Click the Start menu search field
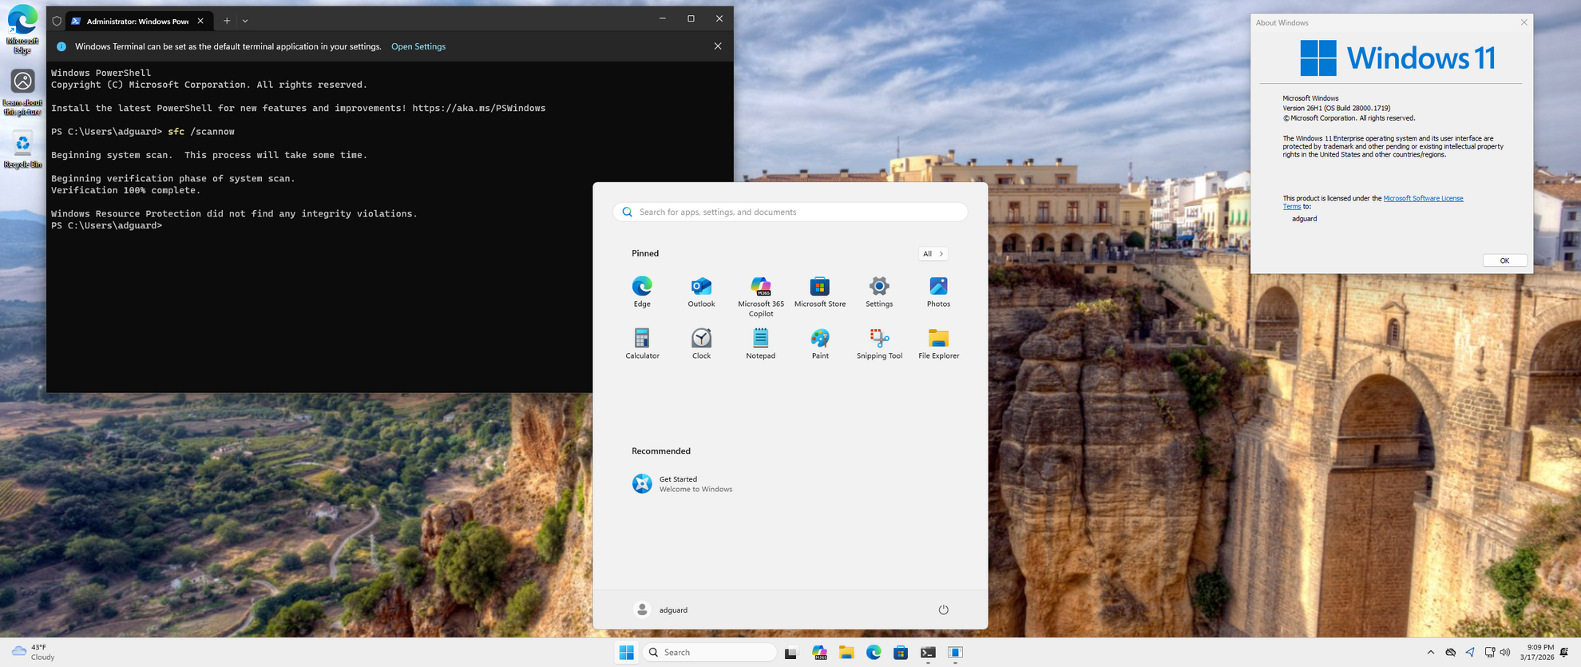The height and width of the screenshot is (667, 1581). point(790,212)
